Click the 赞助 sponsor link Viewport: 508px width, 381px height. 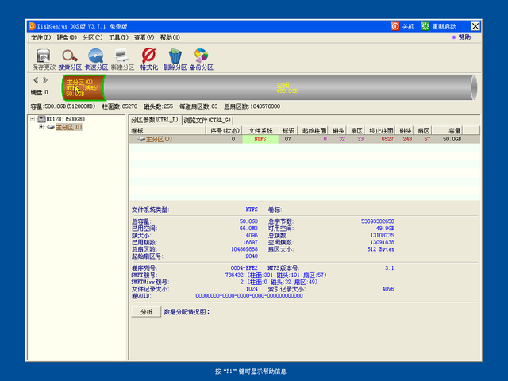[464, 37]
